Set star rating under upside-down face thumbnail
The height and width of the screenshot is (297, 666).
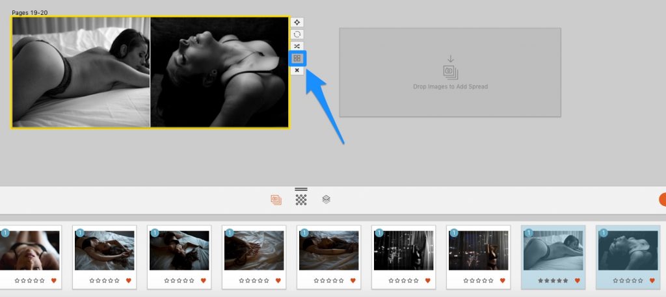30,281
